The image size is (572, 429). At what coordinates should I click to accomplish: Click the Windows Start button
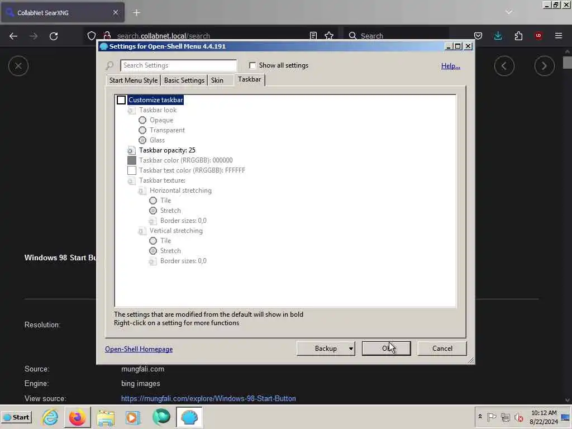click(x=17, y=417)
